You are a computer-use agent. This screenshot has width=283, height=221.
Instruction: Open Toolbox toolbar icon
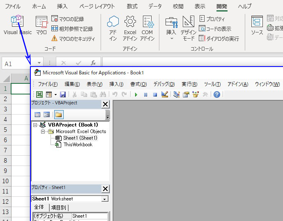coord(205,94)
